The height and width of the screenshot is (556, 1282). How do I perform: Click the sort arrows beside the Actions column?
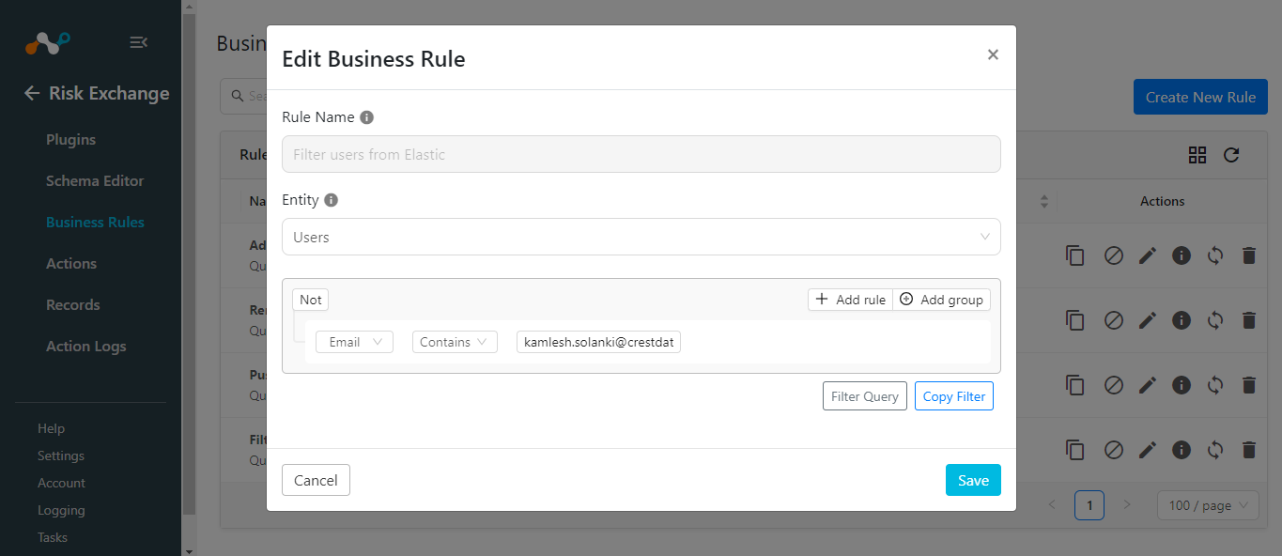coord(1044,201)
